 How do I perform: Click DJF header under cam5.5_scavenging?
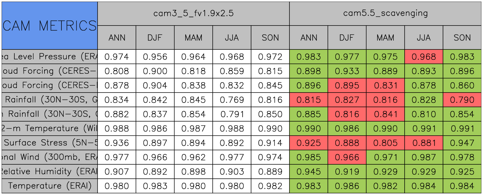347,38
